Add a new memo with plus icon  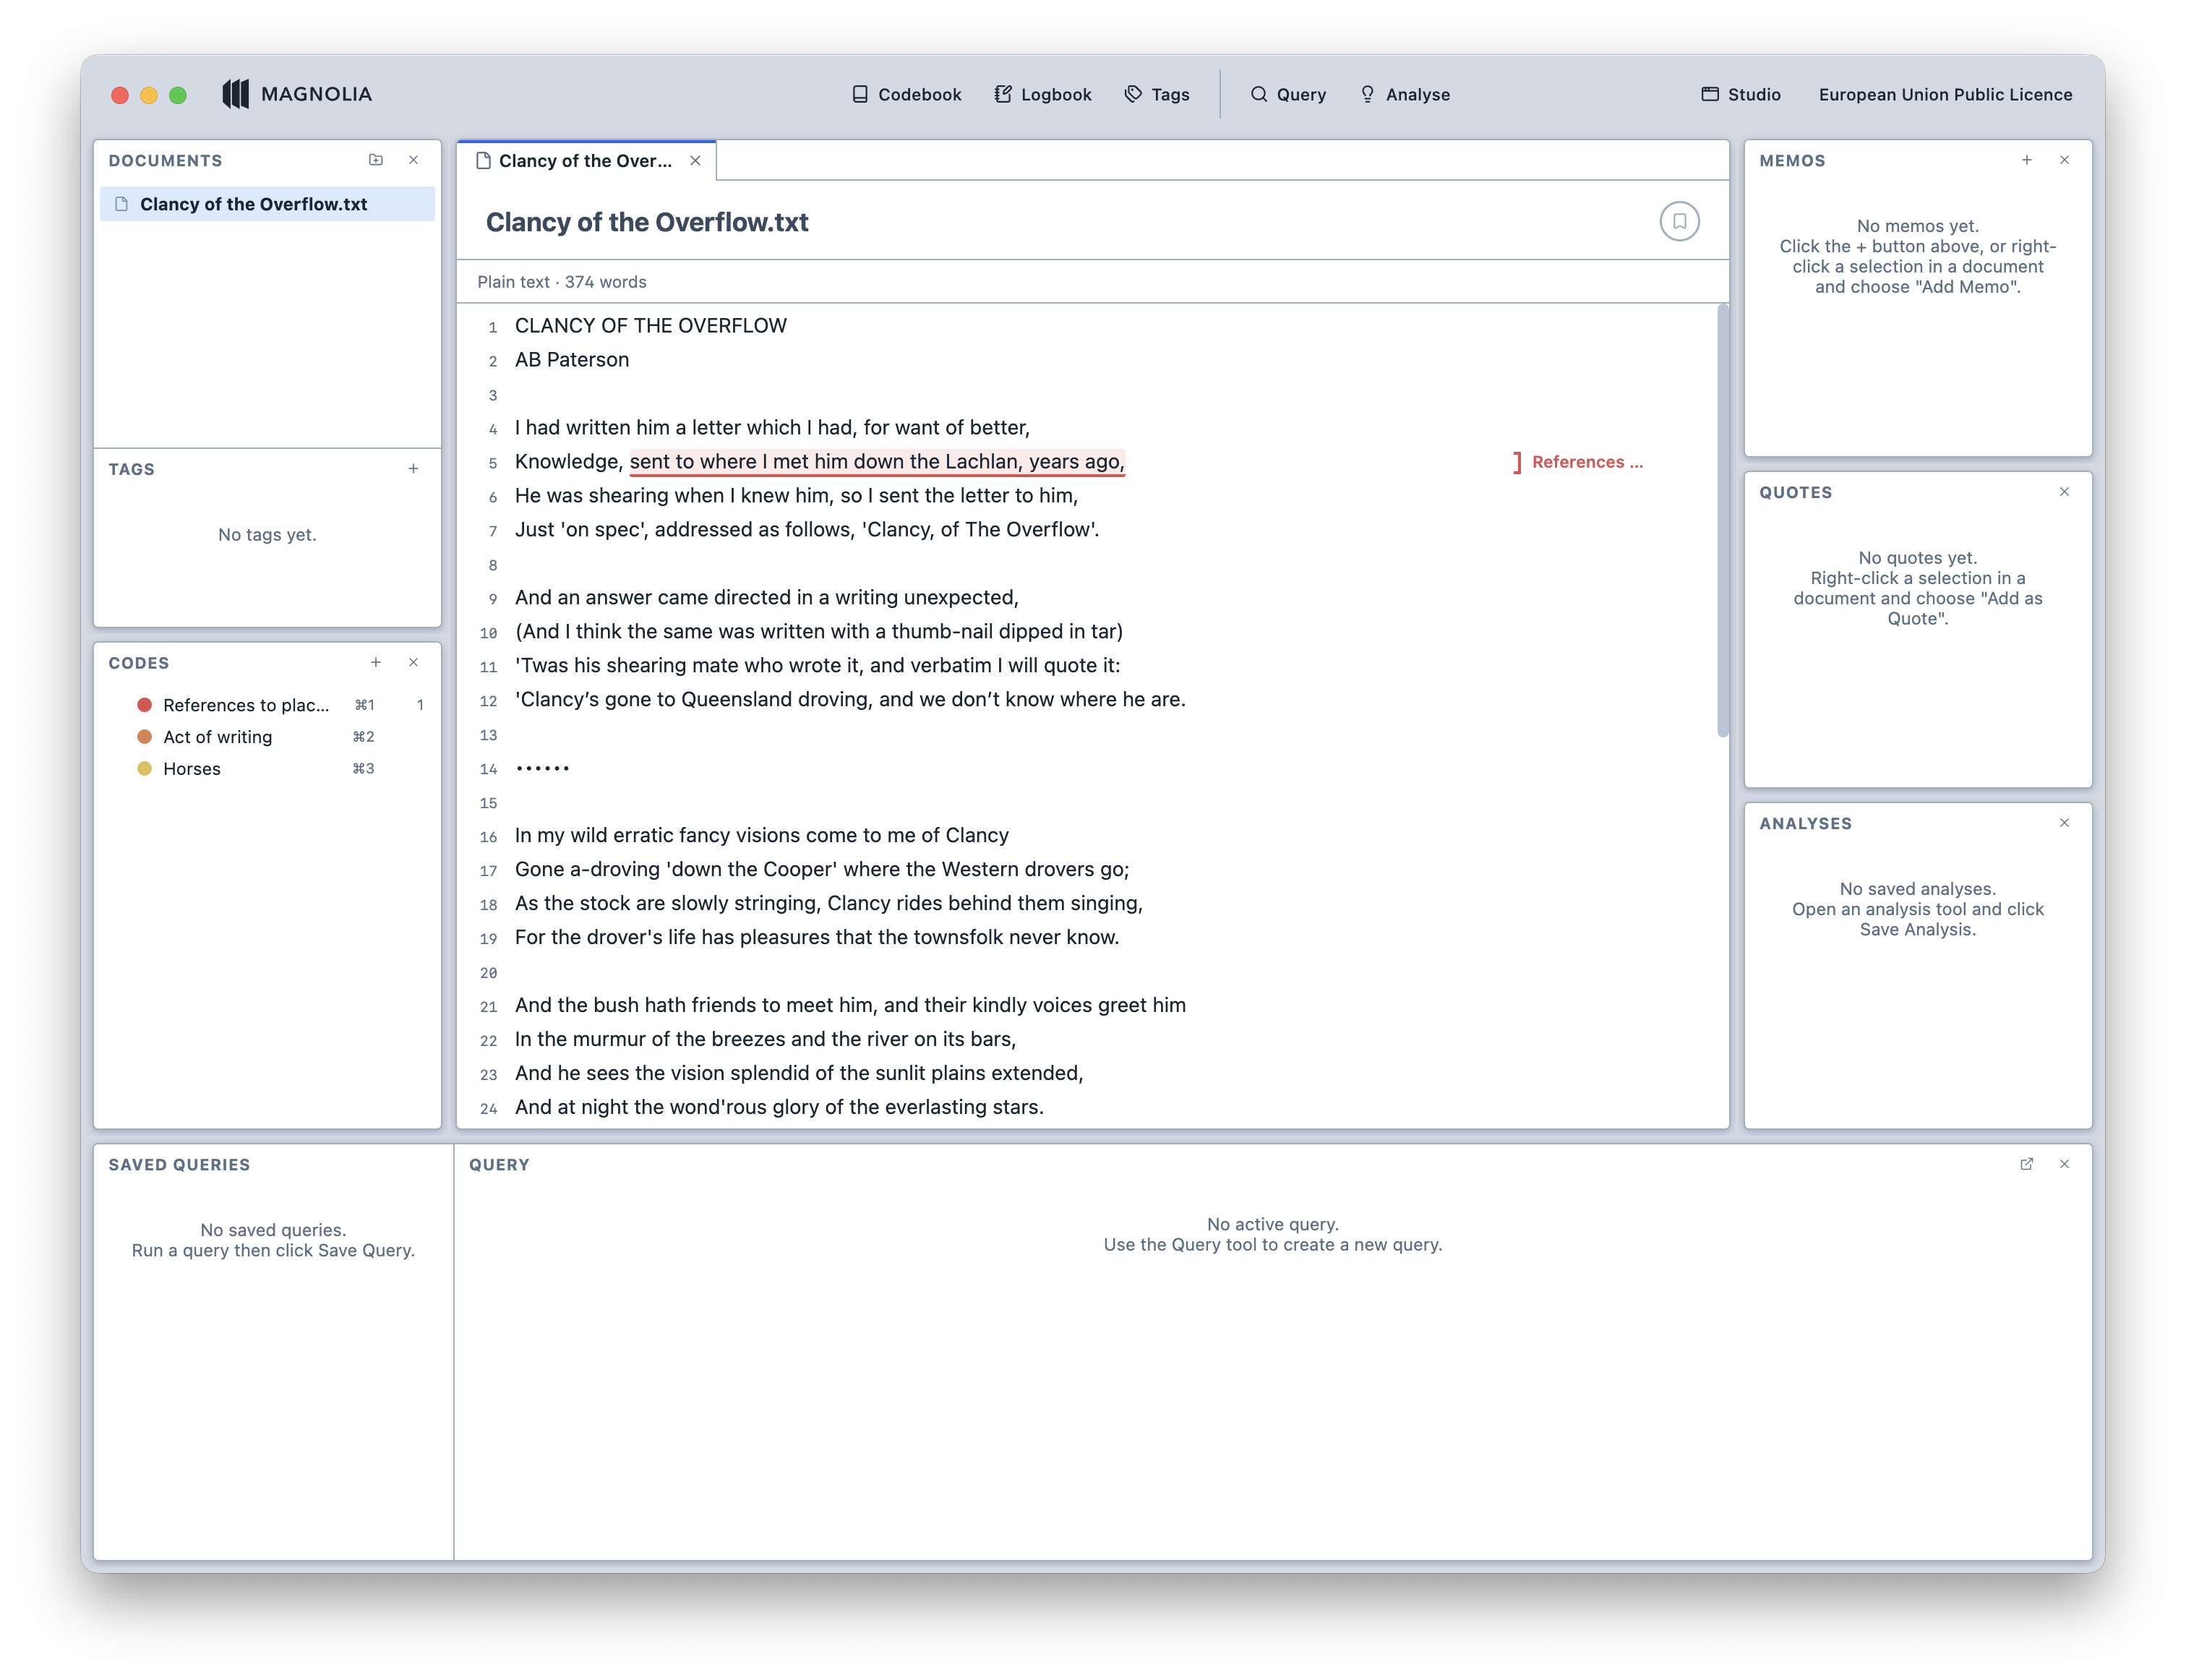tap(2026, 160)
